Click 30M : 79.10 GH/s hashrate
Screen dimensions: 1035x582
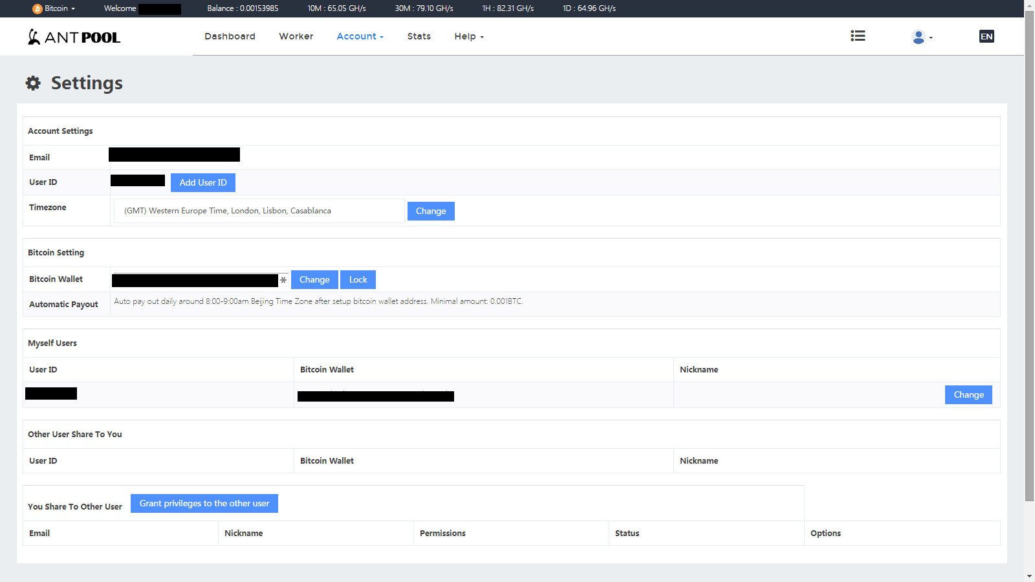(x=424, y=8)
